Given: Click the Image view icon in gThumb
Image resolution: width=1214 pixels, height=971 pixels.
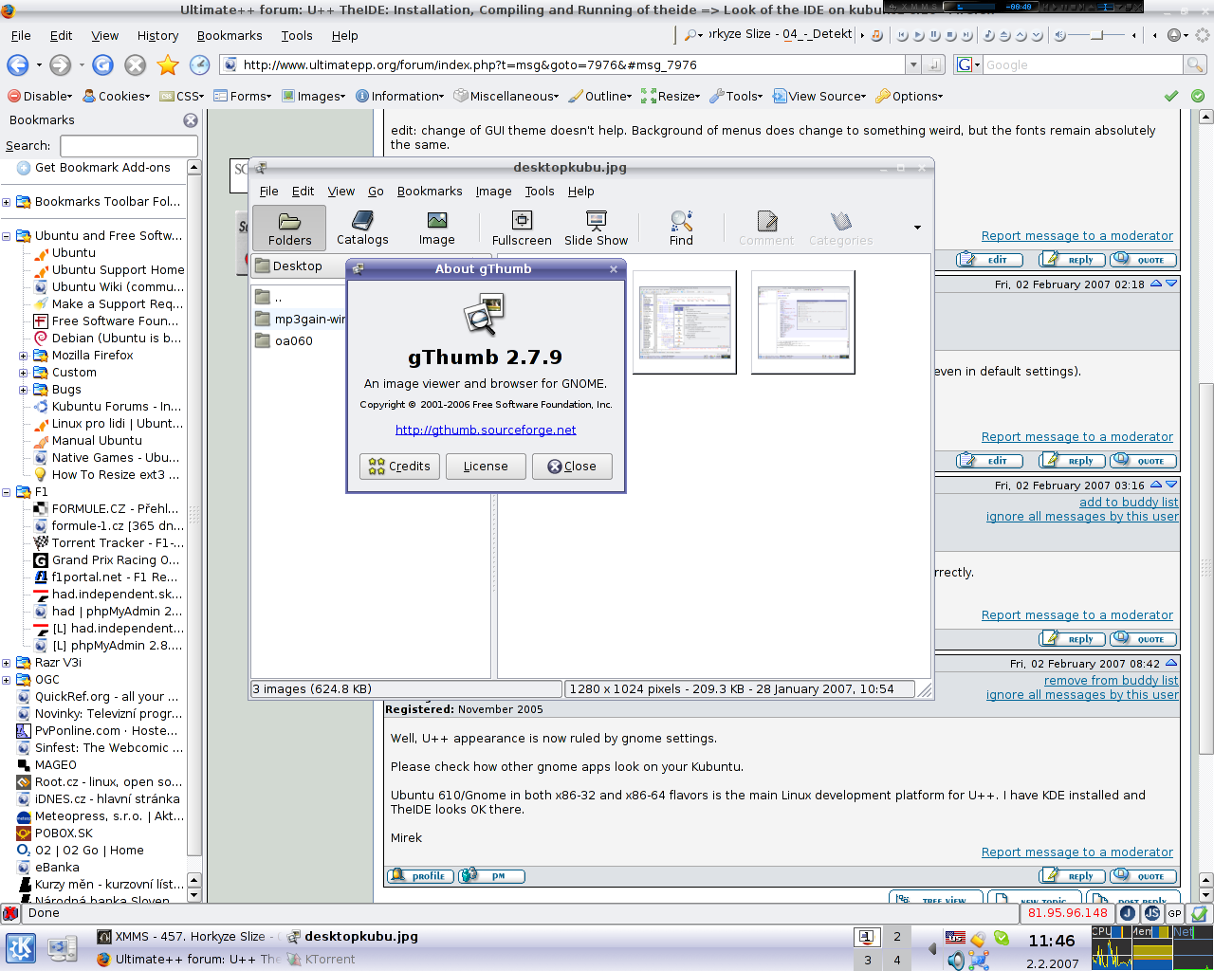Looking at the screenshot, I should point(436,229).
